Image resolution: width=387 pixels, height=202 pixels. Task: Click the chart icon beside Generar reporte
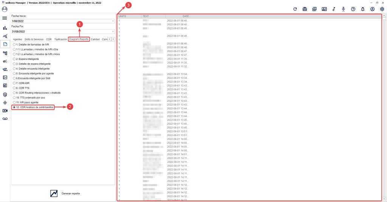[x=54, y=193]
